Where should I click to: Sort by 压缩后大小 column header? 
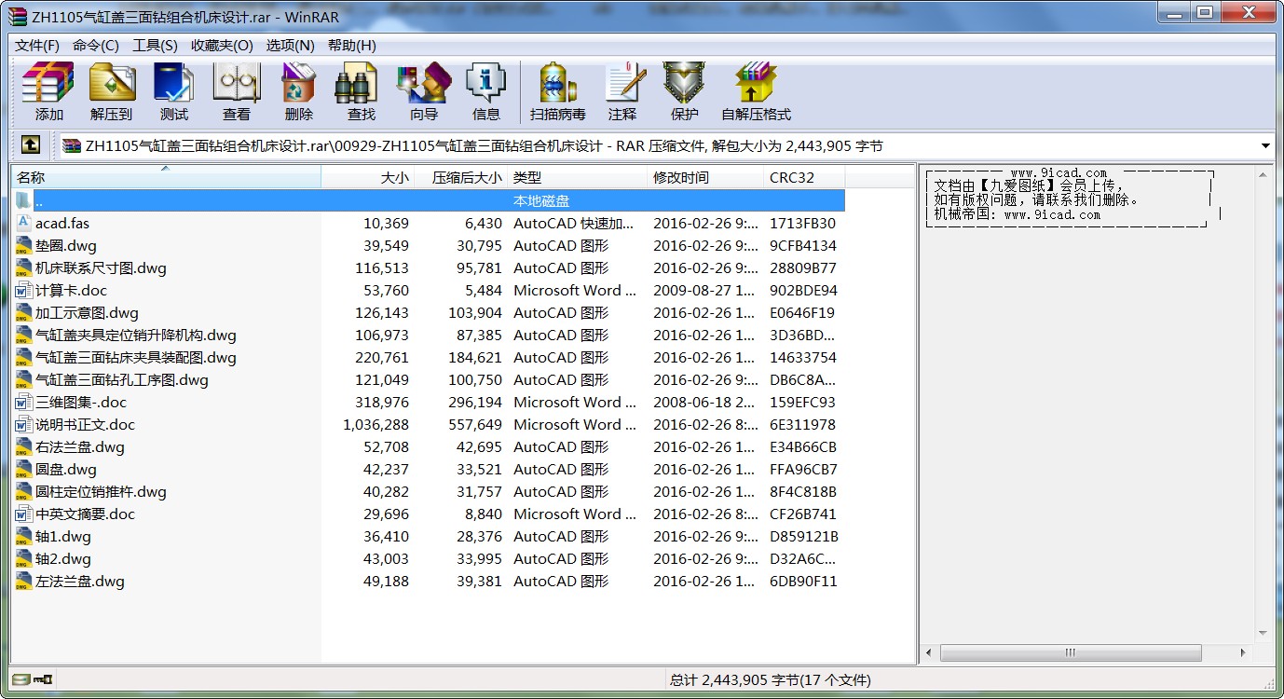pos(461,177)
